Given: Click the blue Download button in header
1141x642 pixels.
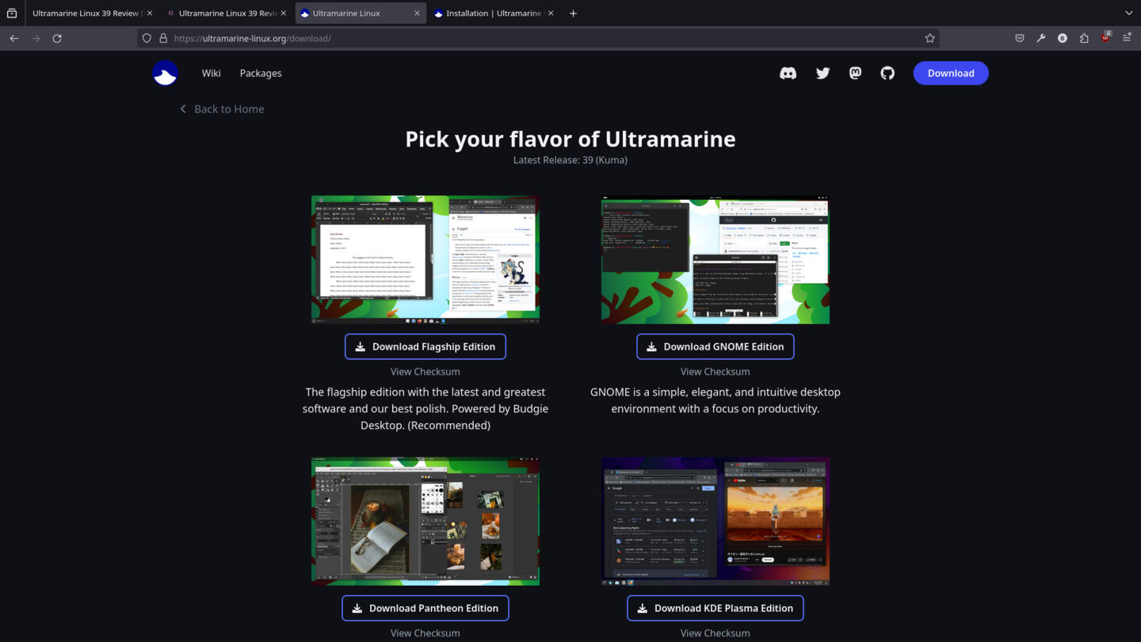Looking at the screenshot, I should 951,73.
